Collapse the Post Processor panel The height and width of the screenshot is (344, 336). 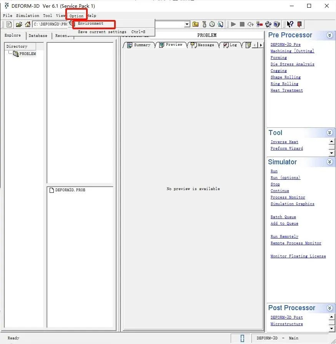pos(329,308)
